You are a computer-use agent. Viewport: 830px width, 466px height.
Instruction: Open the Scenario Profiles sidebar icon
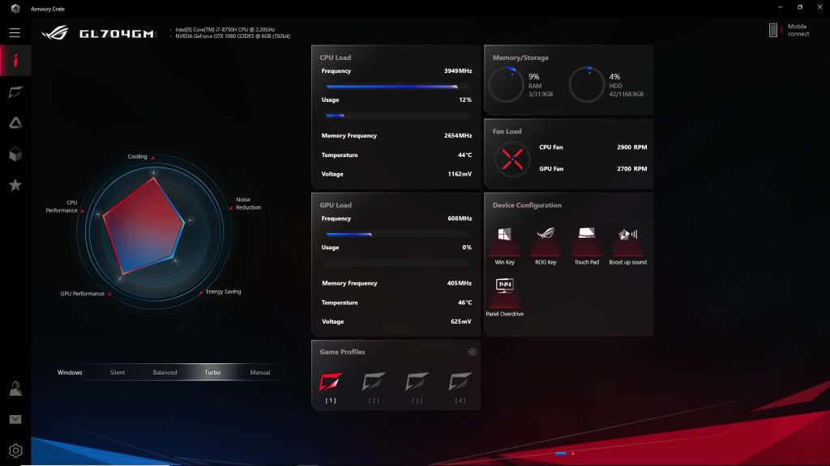15,92
